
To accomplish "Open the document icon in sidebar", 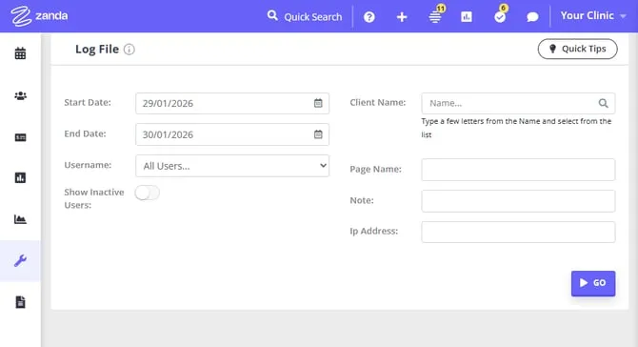I will click(x=20, y=302).
